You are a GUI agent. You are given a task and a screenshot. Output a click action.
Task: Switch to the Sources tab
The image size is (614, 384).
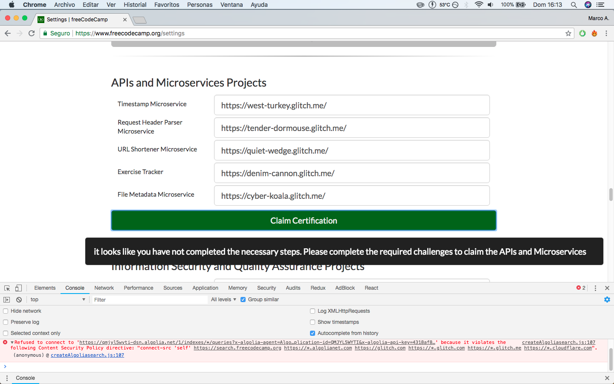tap(173, 288)
